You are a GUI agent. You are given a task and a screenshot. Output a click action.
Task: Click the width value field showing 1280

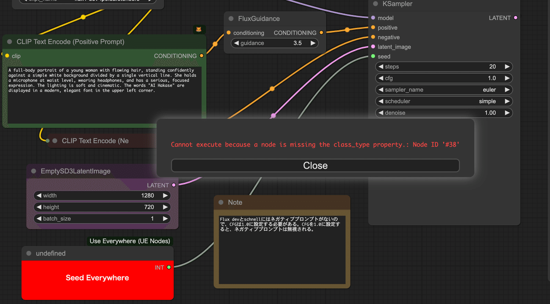click(102, 195)
